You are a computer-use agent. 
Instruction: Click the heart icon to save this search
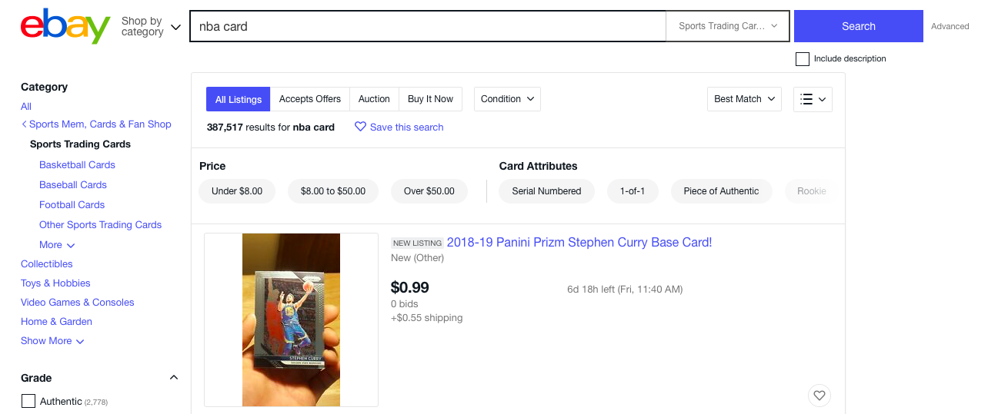360,127
